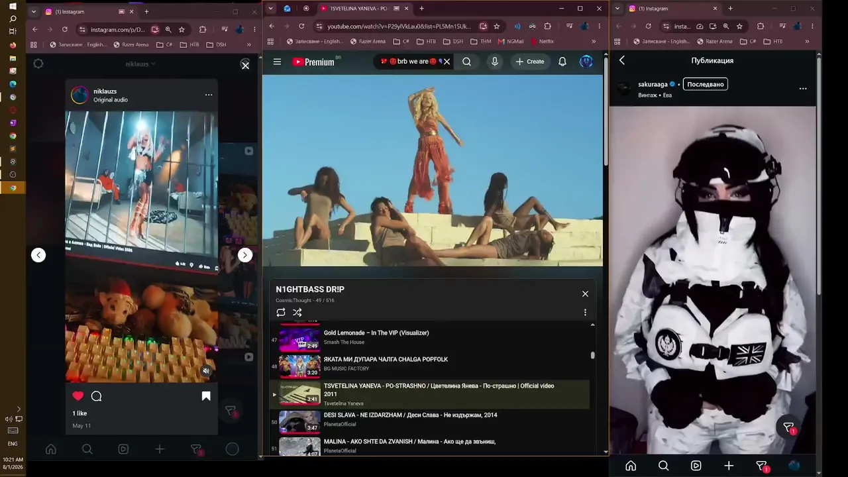Image resolution: width=848 pixels, height=477 pixels.
Task: Search YouTube with voice microphone
Action: [494, 62]
